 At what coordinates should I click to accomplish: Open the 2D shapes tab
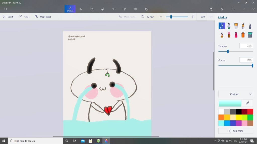(x=81, y=9)
